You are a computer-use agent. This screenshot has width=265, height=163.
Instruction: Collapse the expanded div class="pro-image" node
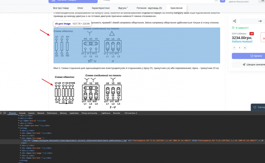(20, 138)
